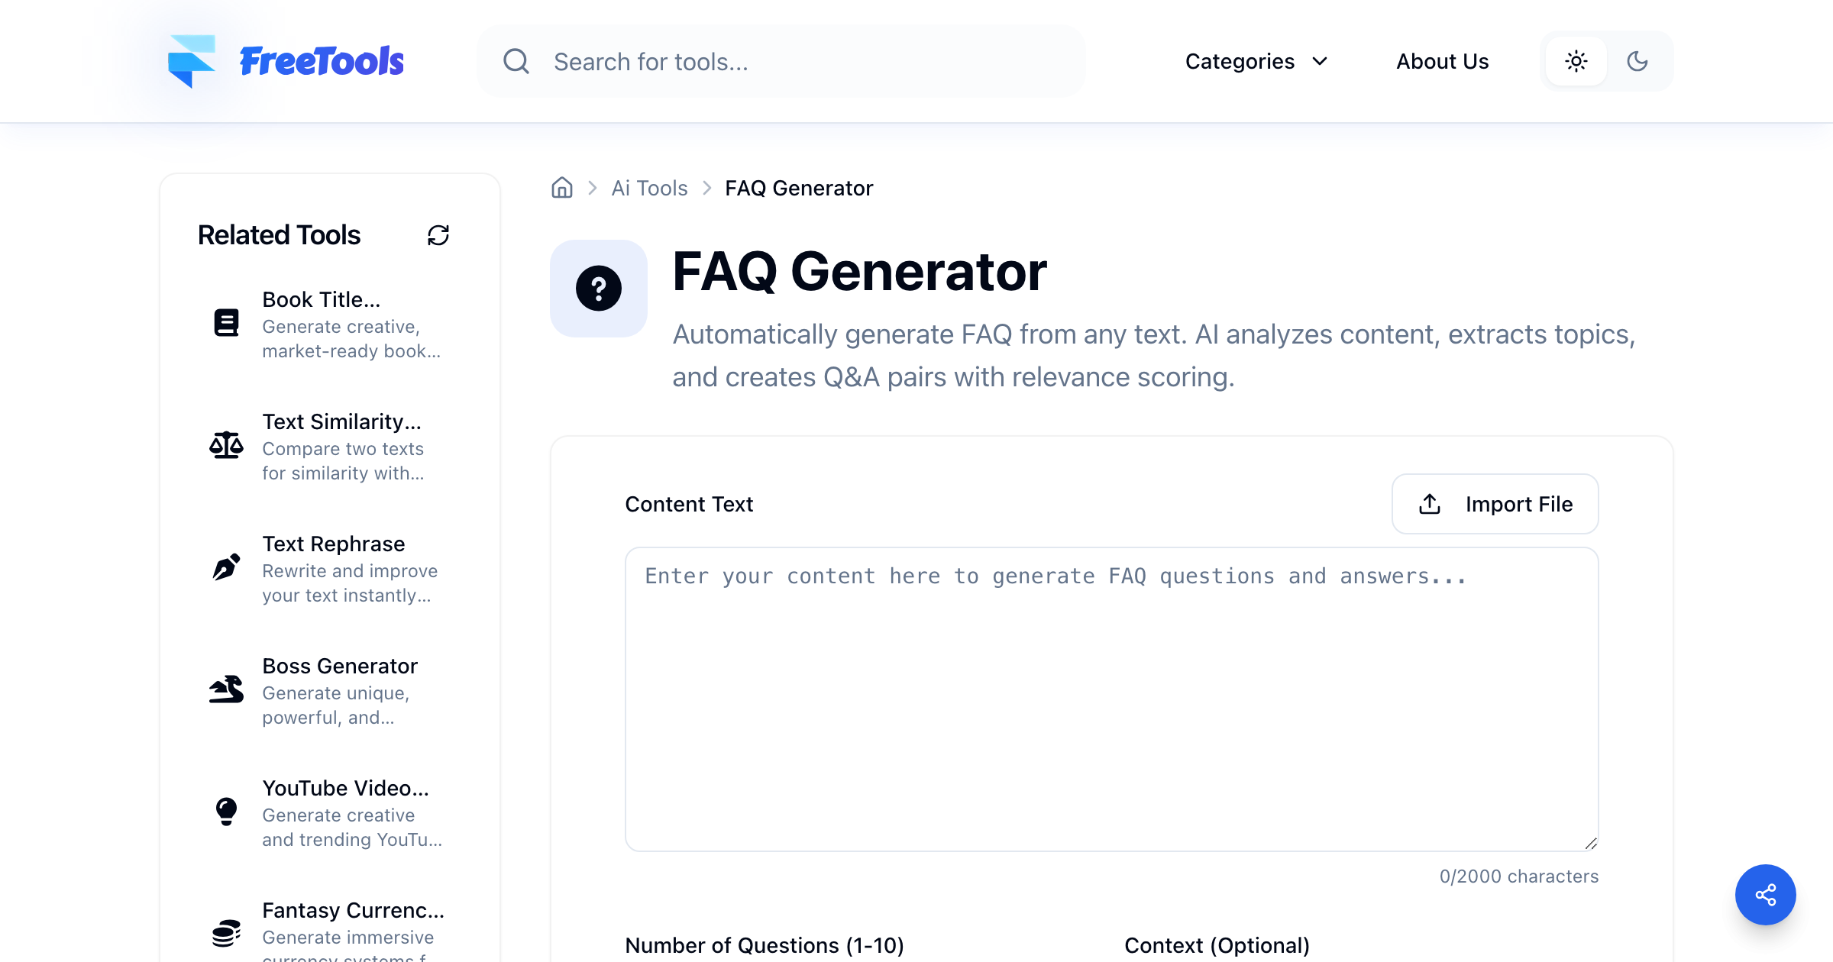Click the FAQ Generator question-mark icon
This screenshot has height=962, width=1833.
(599, 289)
